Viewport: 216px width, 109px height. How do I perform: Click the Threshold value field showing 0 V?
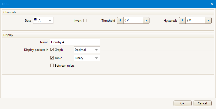133,21
